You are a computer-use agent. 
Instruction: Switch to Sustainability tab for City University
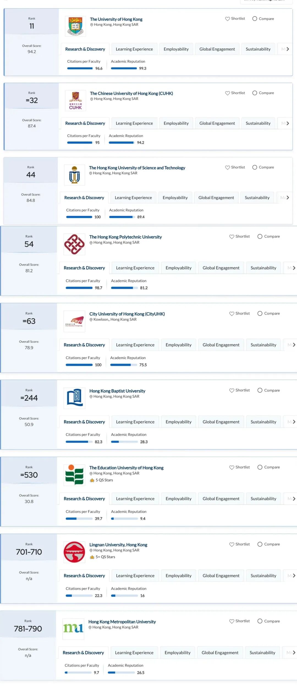click(263, 345)
